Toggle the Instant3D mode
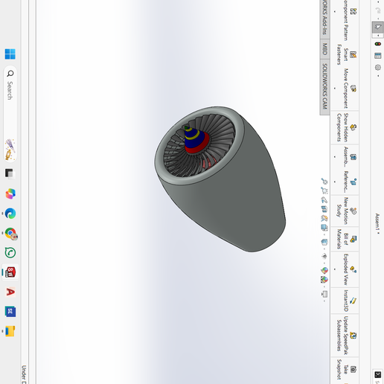Image resolution: width=384 pixels, height=384 pixels. (353, 301)
